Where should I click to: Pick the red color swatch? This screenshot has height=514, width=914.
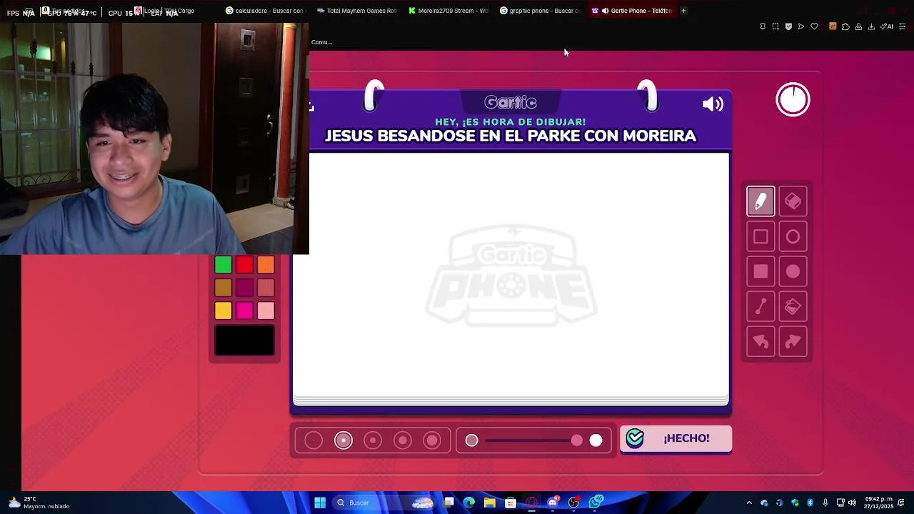tap(244, 266)
